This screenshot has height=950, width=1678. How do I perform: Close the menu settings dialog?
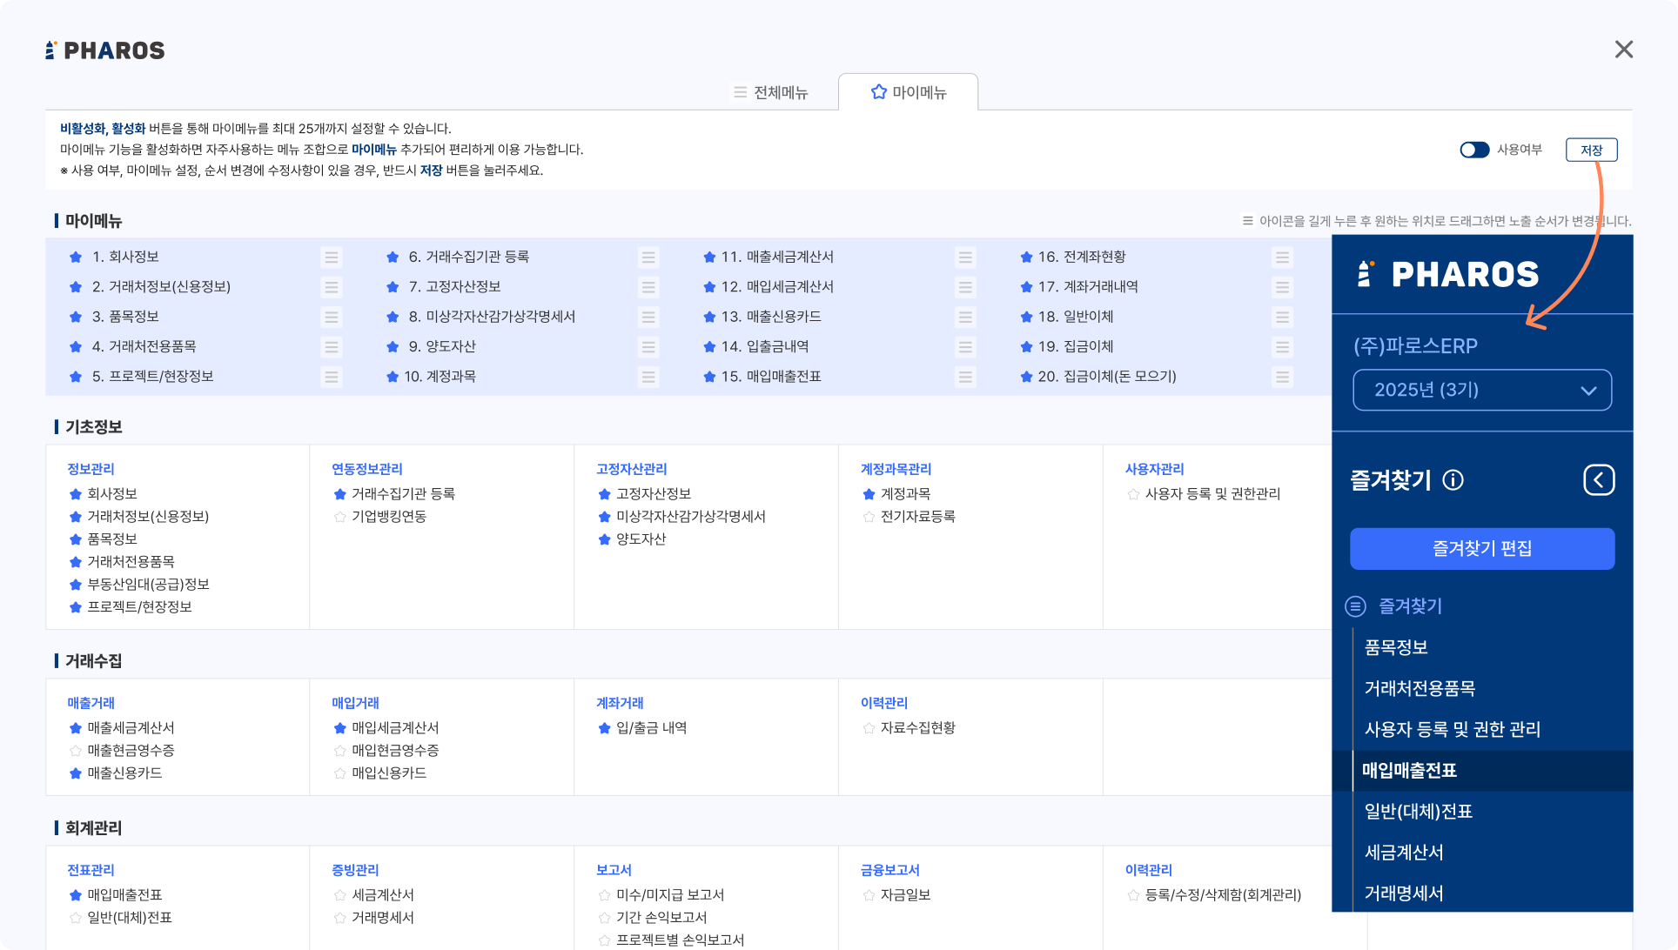point(1623,50)
